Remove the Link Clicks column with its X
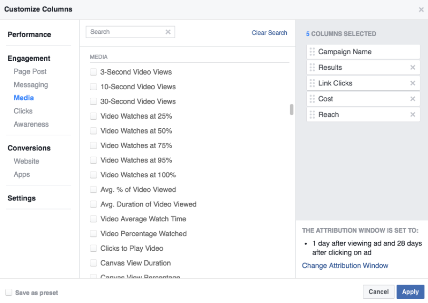 coord(412,83)
